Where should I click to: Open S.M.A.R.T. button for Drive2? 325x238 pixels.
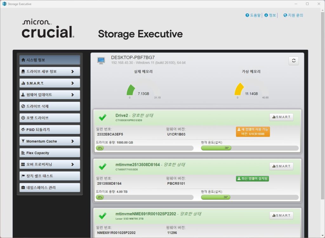pyautogui.click(x=281, y=117)
